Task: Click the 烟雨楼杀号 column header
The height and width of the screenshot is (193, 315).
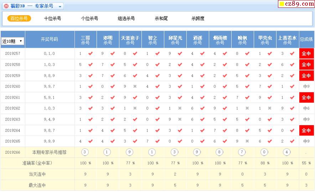Action: [x=220, y=40]
